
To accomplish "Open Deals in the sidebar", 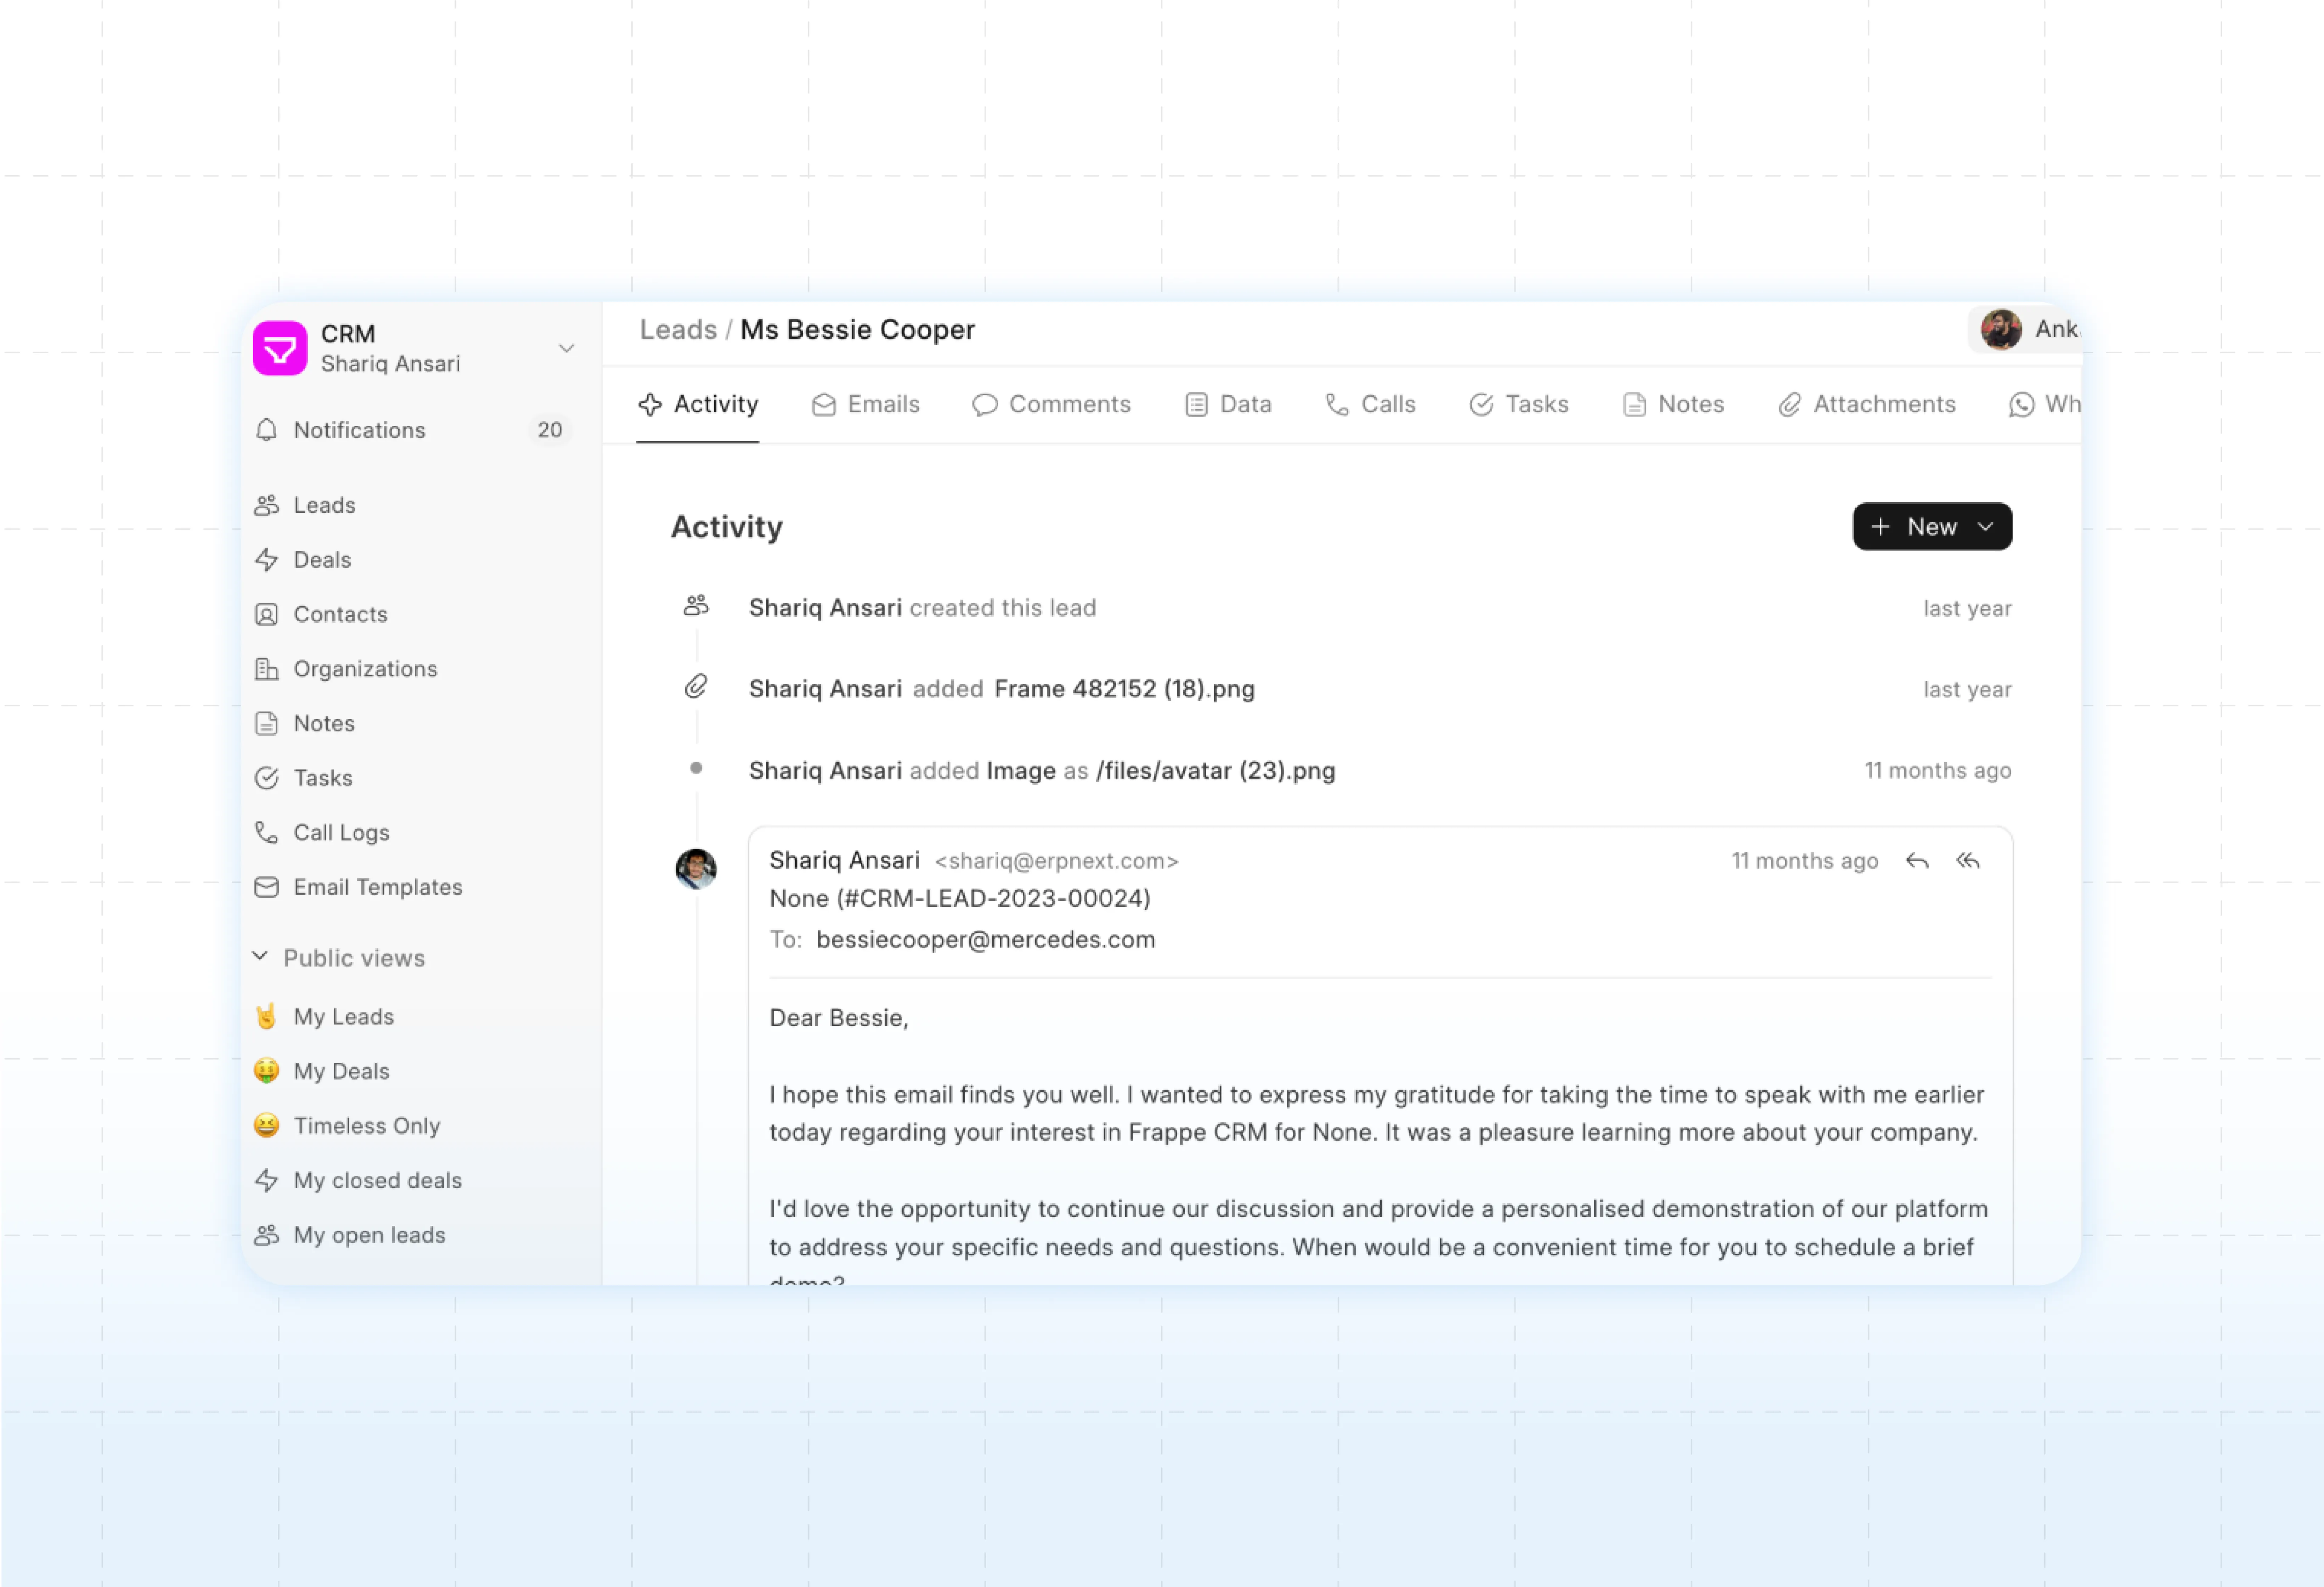I will (x=322, y=560).
